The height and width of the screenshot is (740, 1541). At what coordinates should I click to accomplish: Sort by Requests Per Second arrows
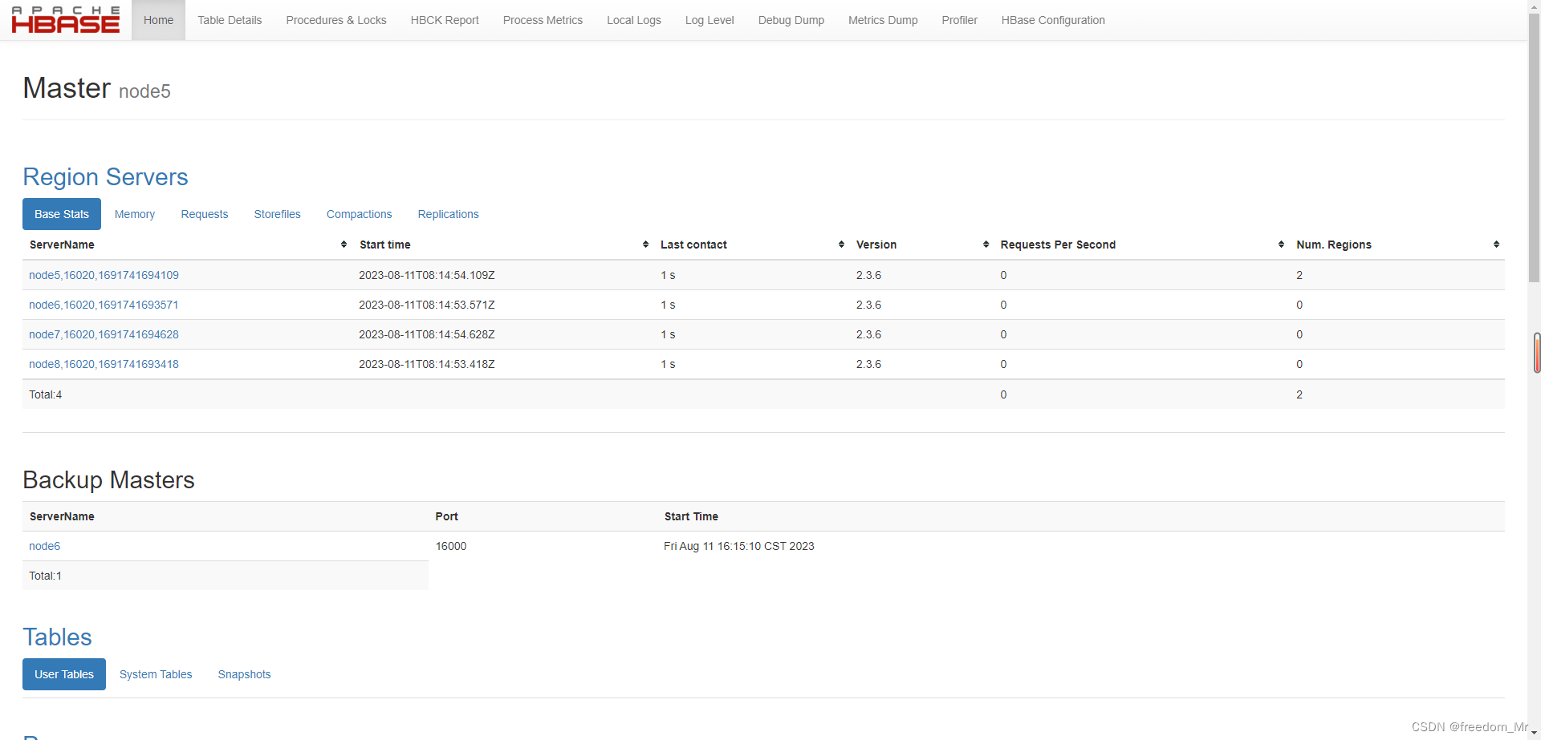pyautogui.click(x=1281, y=245)
